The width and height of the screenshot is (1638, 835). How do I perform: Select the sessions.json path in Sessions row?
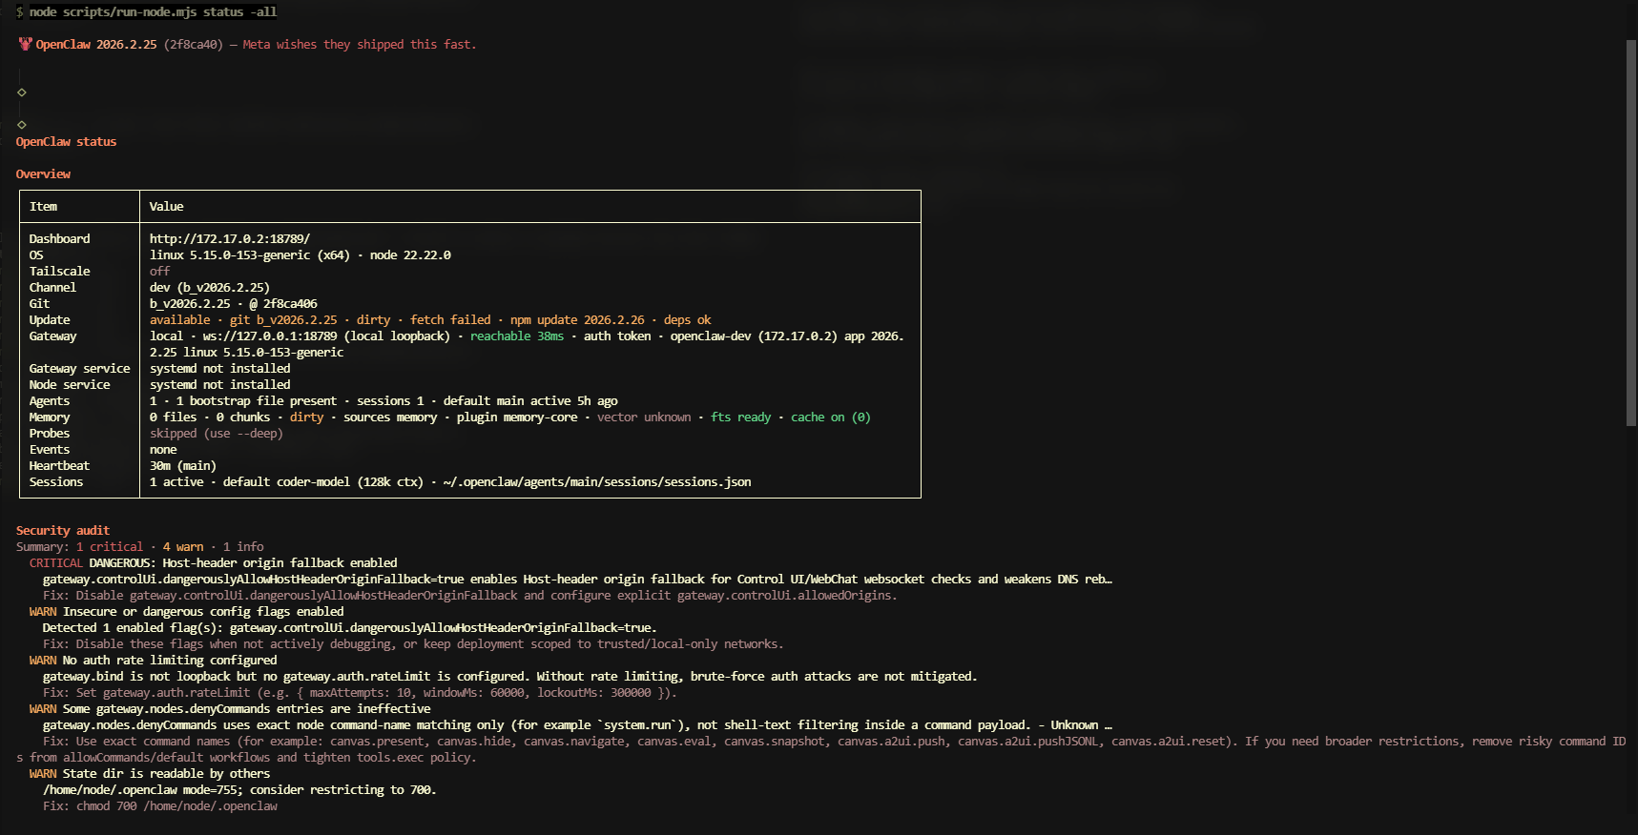tap(597, 482)
